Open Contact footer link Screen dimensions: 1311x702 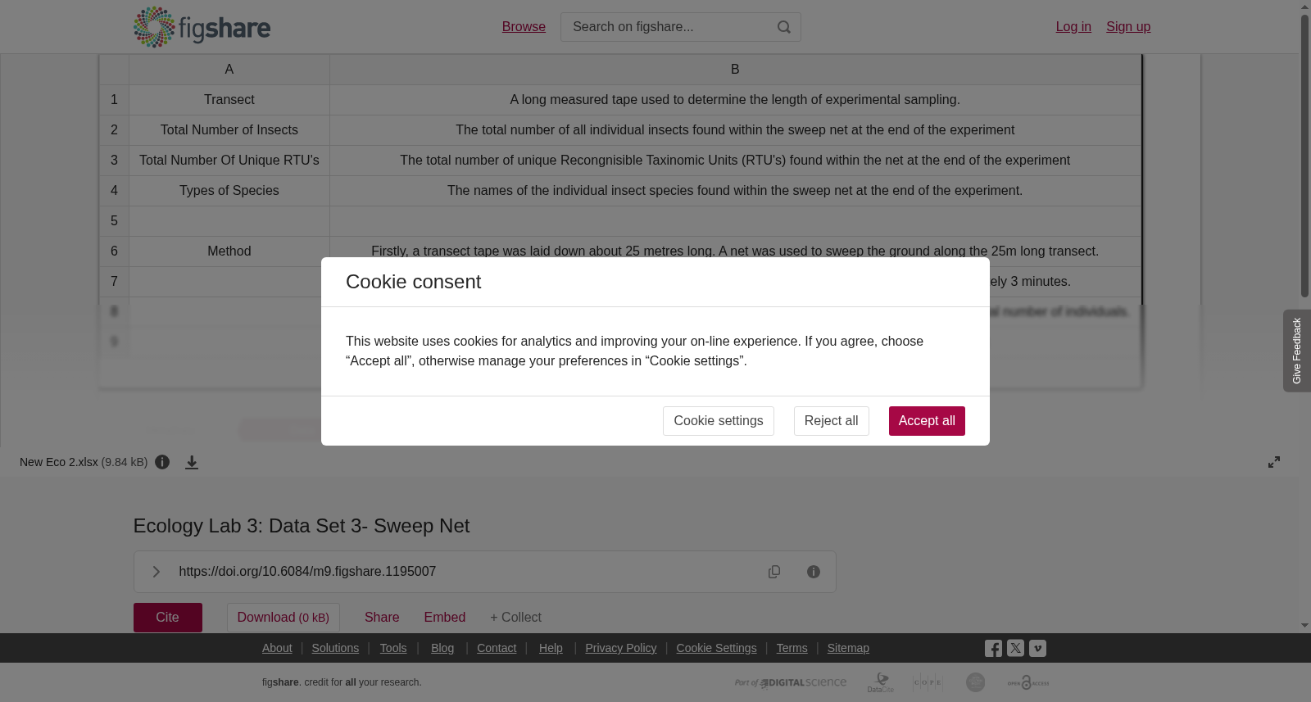497,648
